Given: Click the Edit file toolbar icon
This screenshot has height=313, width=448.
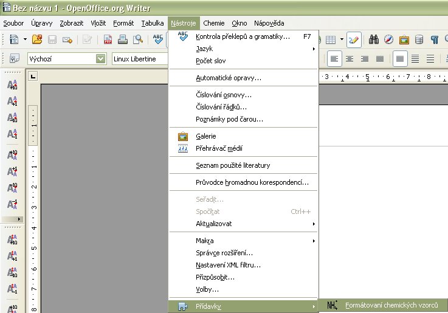Looking at the screenshot, I should pyautogui.click(x=87, y=40).
